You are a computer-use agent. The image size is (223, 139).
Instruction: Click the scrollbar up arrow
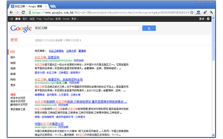[x=213, y=18]
